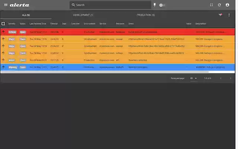Check the select-all checkbox in header

[3, 24]
